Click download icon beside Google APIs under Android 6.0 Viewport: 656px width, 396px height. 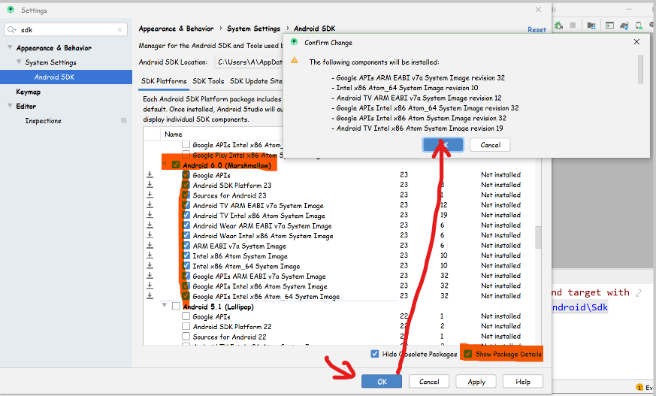[150, 174]
